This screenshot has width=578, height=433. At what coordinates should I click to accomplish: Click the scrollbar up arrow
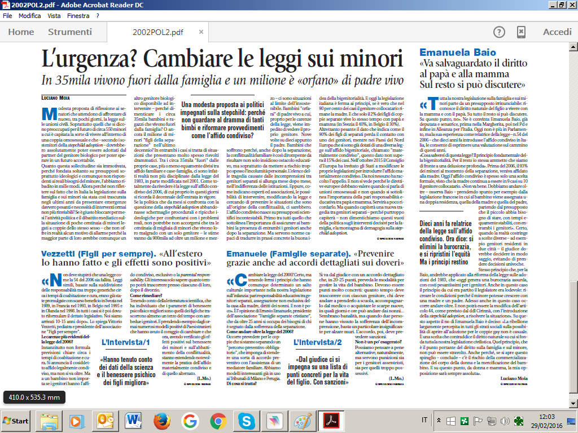[573, 47]
